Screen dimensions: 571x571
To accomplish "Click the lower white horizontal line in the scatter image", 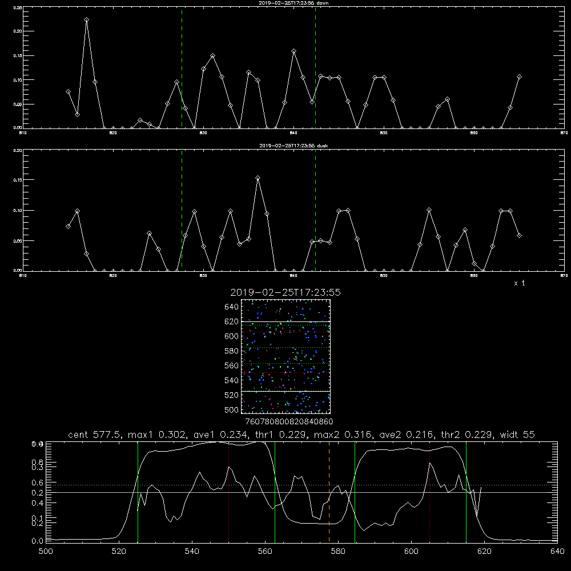I will (x=286, y=392).
